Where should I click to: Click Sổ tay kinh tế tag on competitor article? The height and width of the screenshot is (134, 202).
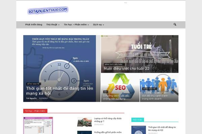[x=149, y=89]
